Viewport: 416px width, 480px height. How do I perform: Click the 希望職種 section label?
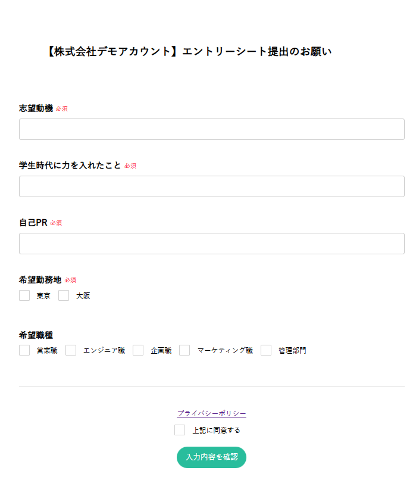[x=36, y=335]
